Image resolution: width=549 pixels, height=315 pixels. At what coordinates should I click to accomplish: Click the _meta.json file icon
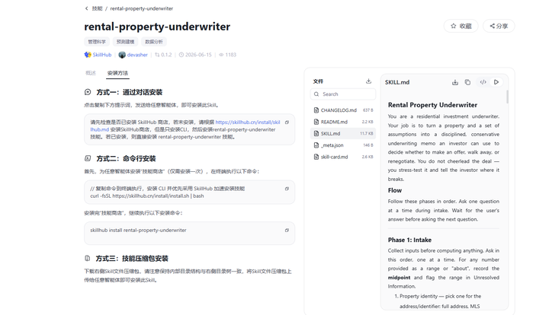coord(316,145)
